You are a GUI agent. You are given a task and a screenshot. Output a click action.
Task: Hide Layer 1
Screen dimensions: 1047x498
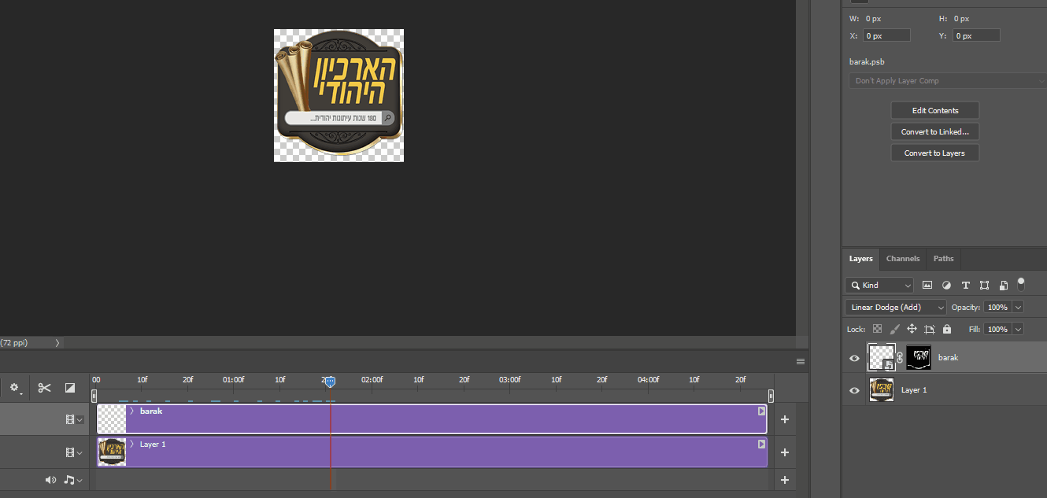click(x=854, y=390)
